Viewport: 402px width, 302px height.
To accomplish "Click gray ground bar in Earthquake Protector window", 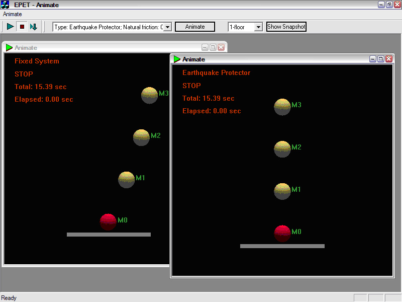I will pyautogui.click(x=282, y=246).
